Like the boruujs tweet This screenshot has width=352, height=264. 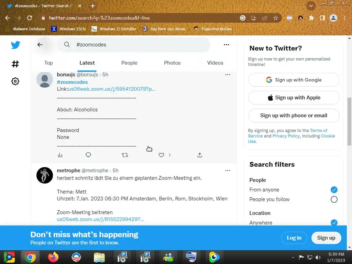(162, 155)
